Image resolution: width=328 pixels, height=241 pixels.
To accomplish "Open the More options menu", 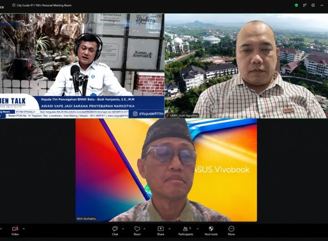I will click(231, 231).
